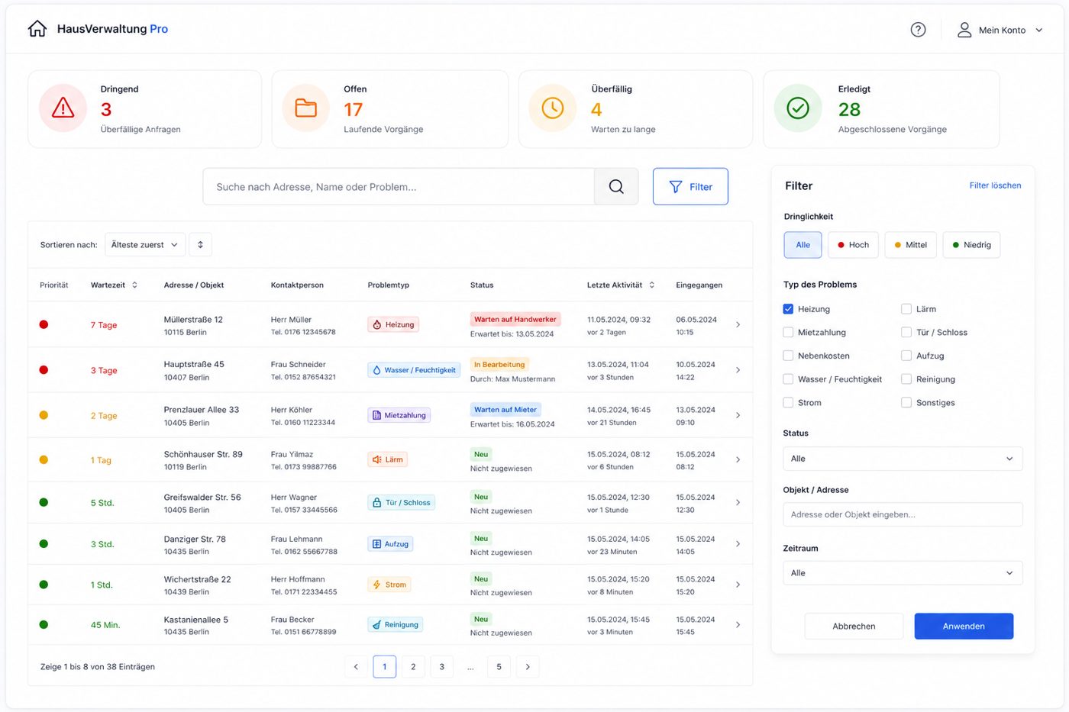Click the Strom tag in Wichertstraße row

point(389,585)
